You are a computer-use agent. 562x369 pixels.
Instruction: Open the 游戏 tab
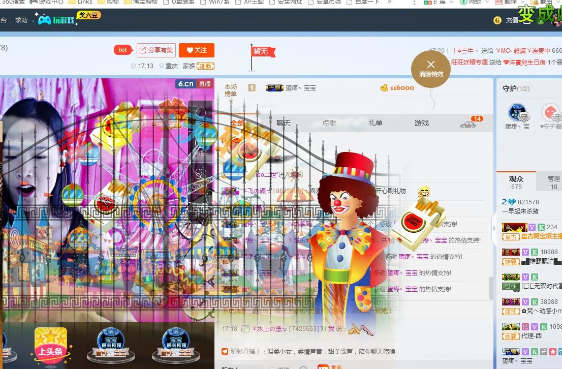(422, 123)
